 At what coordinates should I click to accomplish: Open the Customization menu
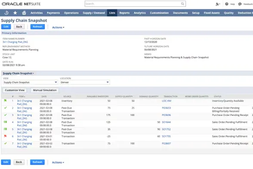click(159, 13)
